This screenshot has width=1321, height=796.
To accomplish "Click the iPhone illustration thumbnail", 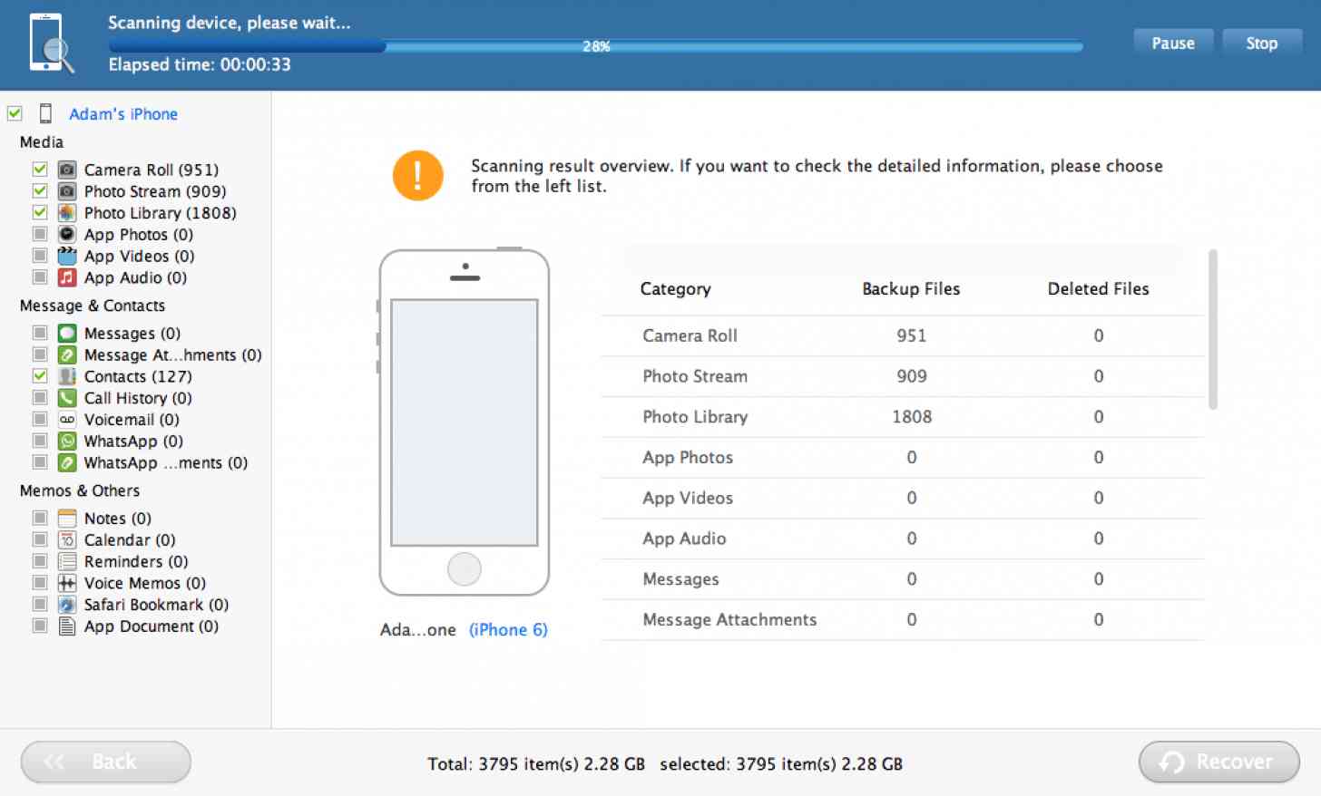I will pos(465,422).
